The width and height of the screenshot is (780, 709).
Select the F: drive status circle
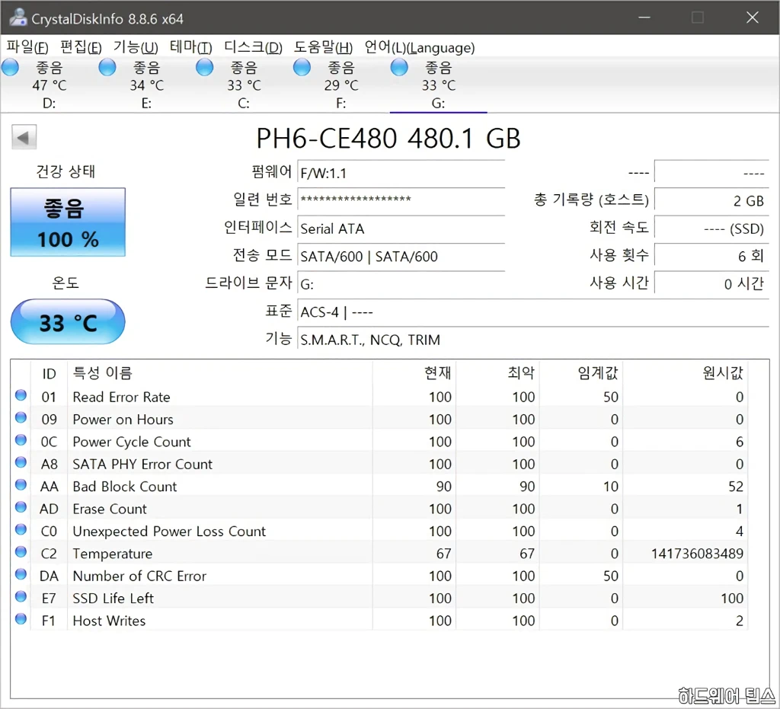click(x=302, y=67)
